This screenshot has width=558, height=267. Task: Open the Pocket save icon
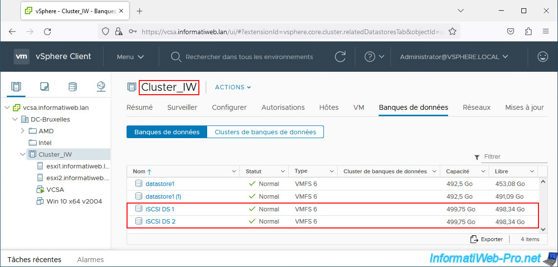[510, 31]
